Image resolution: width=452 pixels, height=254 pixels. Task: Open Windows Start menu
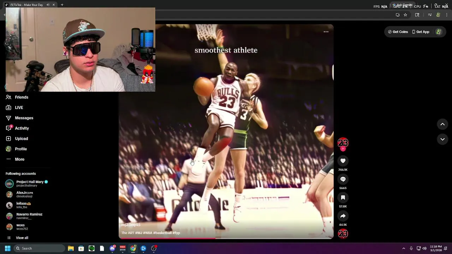click(x=7, y=248)
